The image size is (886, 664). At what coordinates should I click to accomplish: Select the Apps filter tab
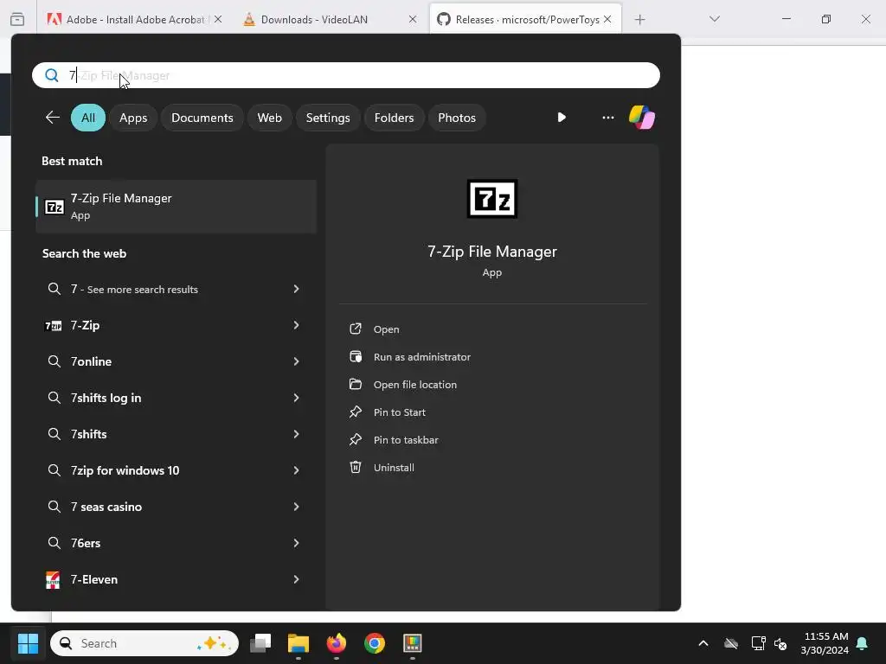pos(133,118)
